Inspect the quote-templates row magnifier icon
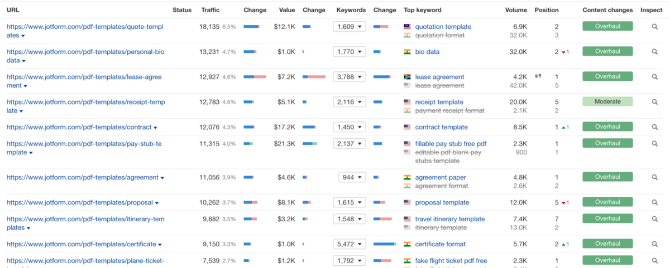Screen dimensions: 670x268 [655, 27]
